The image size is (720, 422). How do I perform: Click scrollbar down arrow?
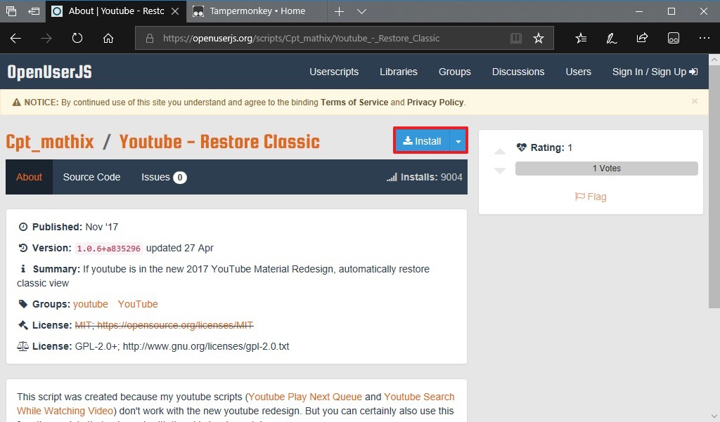714,416
